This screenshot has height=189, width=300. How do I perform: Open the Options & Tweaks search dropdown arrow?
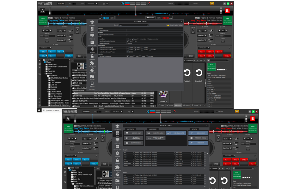[x=146, y=25]
